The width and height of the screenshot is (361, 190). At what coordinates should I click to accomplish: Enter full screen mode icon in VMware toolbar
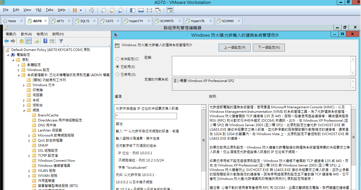tap(149, 10)
